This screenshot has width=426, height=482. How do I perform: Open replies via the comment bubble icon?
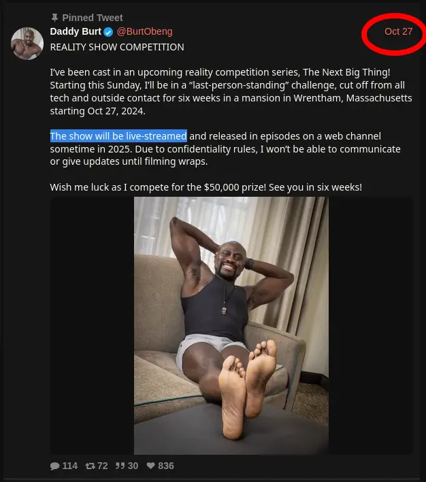pyautogui.click(x=54, y=466)
